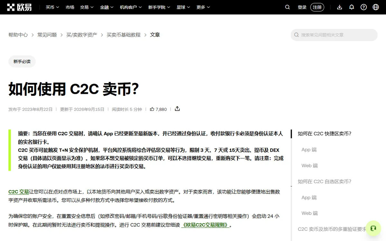Jump to C2C 卖币及放币的多重验证要求 section
This screenshot has width=386, height=241.
tap(332, 229)
